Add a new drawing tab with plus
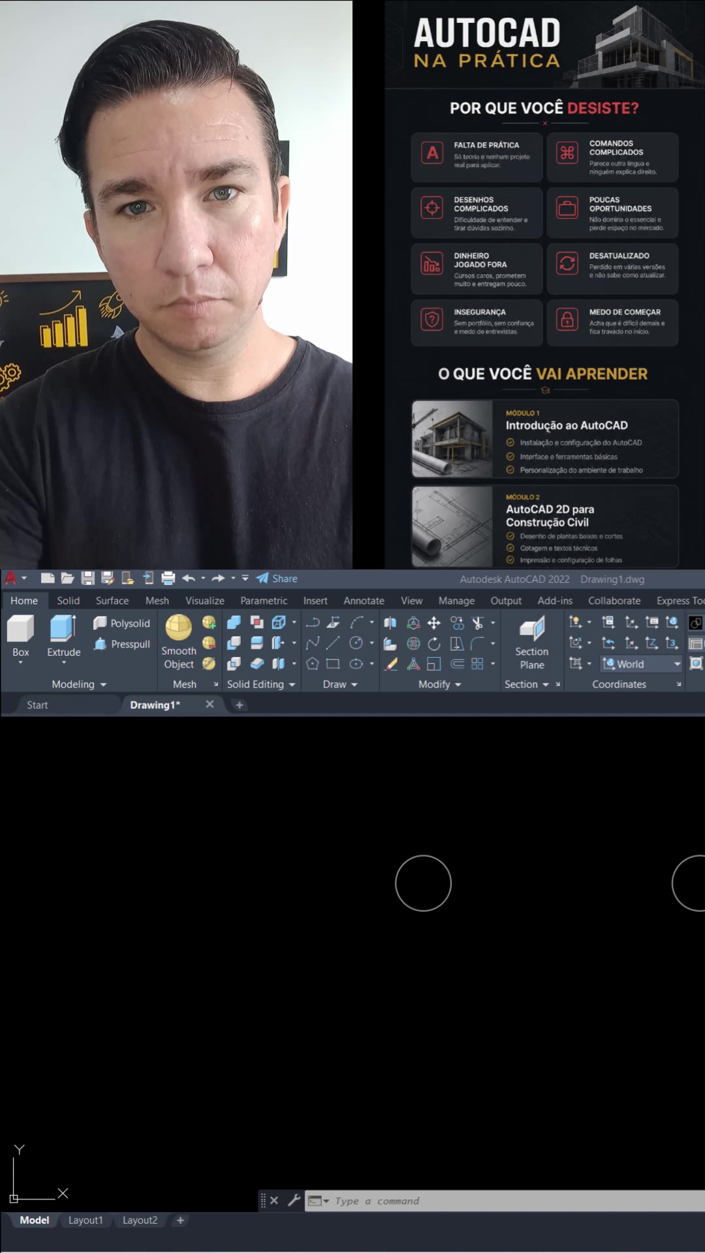 click(x=240, y=705)
